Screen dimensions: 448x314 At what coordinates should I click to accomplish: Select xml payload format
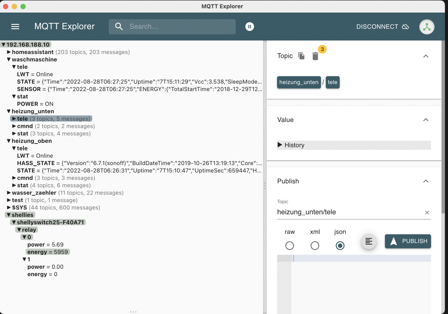[315, 246]
